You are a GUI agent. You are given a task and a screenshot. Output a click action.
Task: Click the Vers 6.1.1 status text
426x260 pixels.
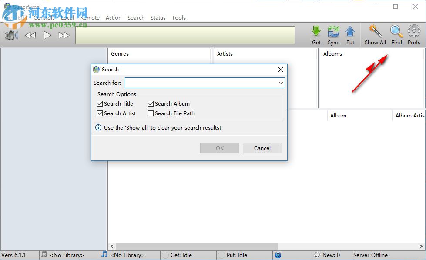[13, 255]
